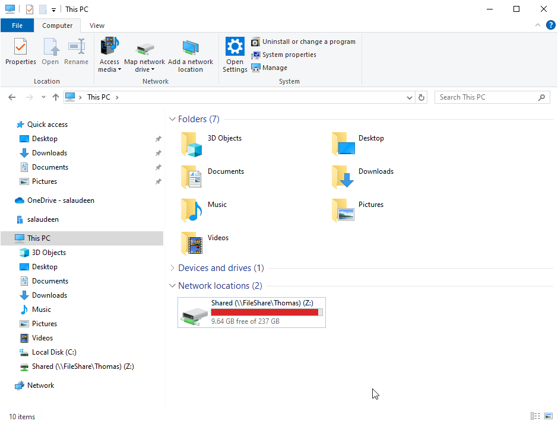Click the address bar computer icon

tap(70, 97)
